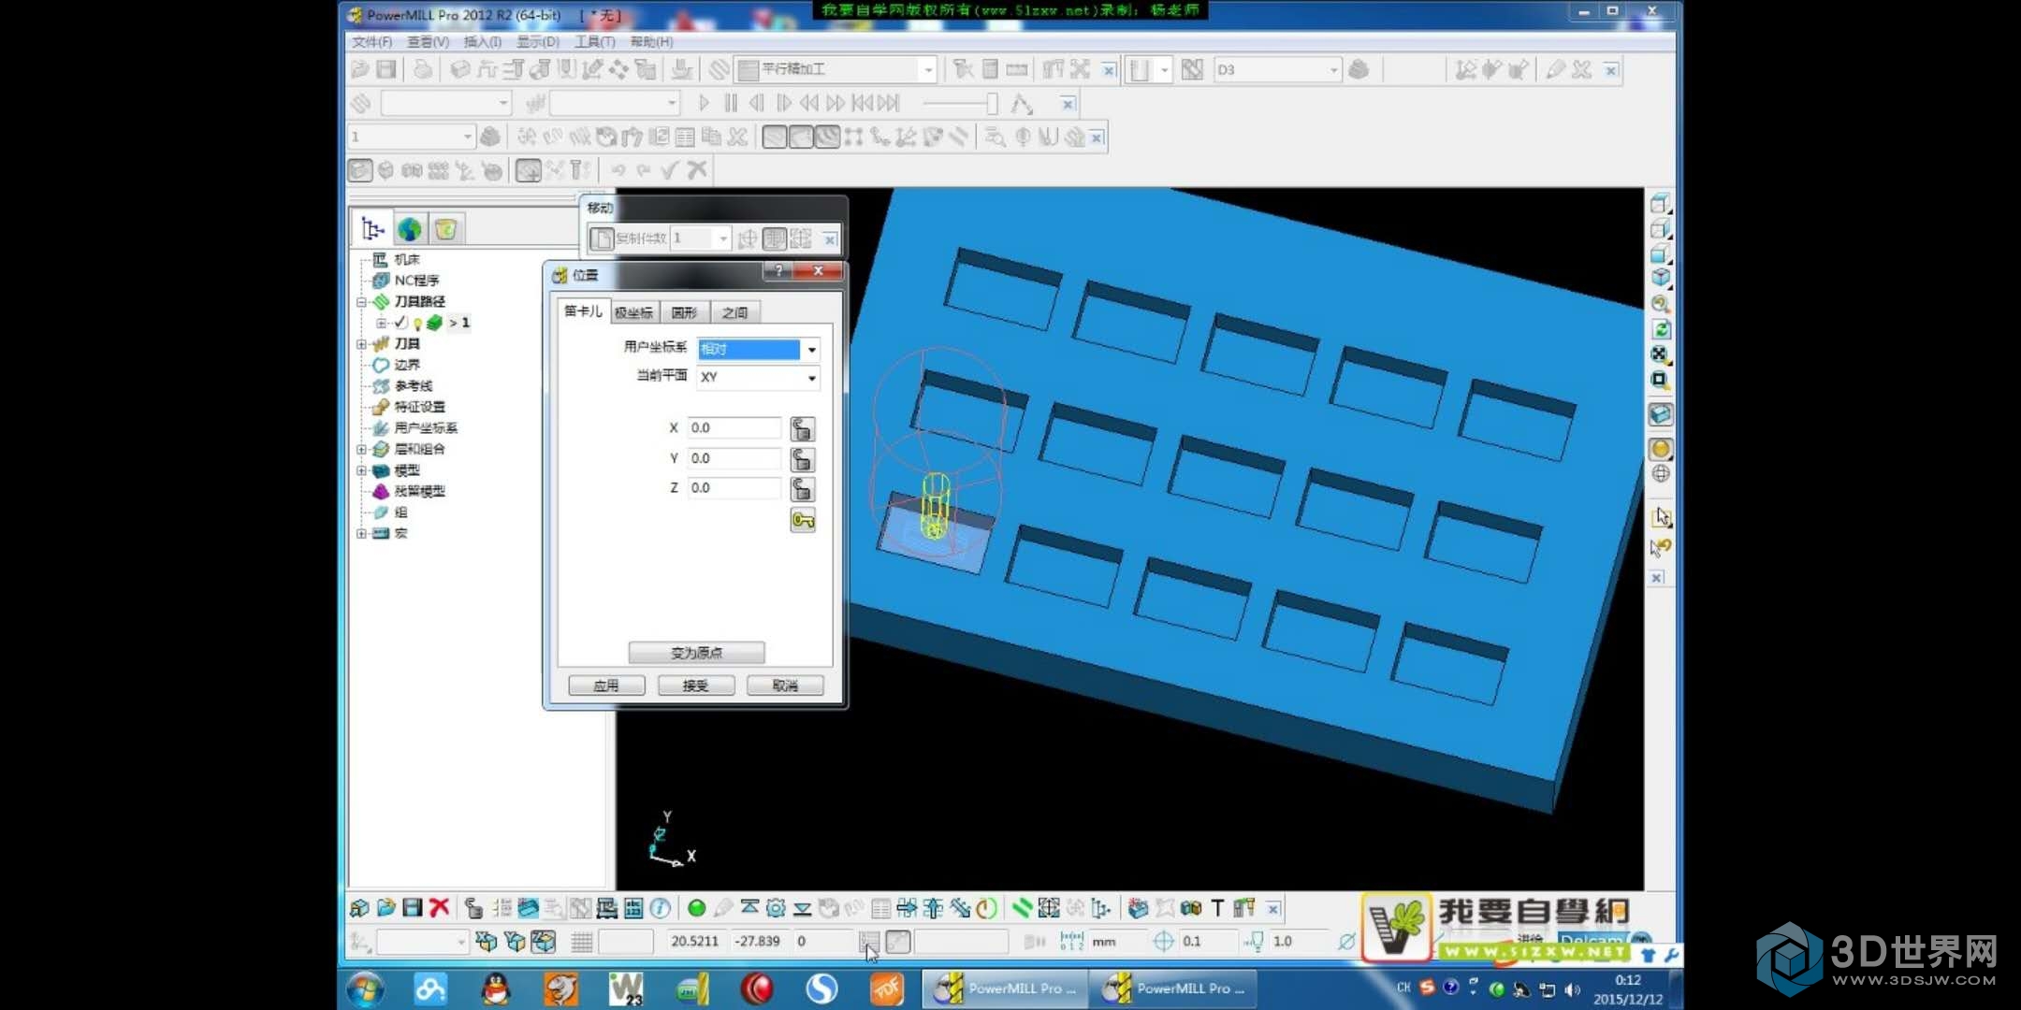This screenshot has height=1010, width=2021.
Task: Click the green circle icon bottom toolbar
Action: [696, 908]
